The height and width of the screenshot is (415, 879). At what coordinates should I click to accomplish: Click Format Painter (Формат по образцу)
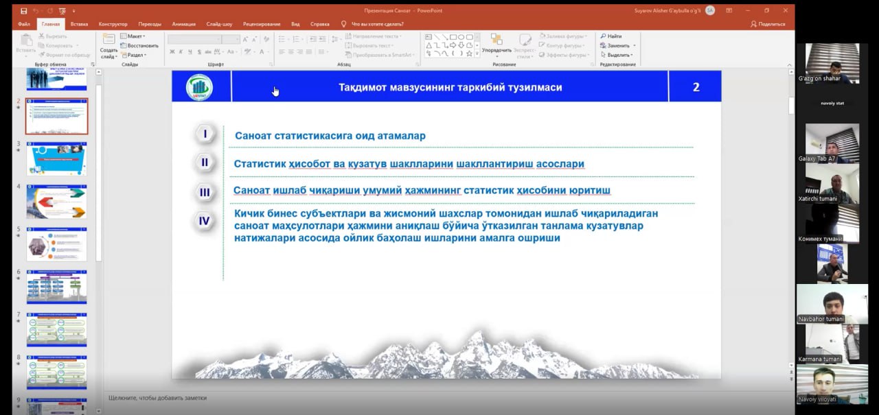coord(64,55)
